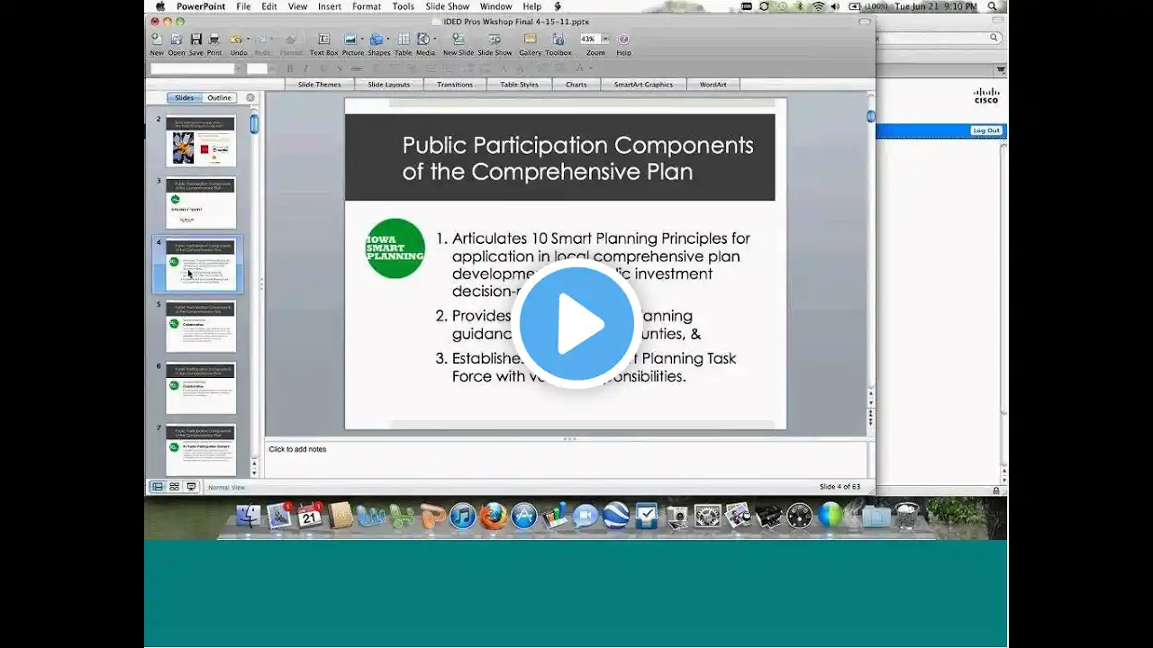Open the SmartArt Graphics gallery tab
1153x648 pixels.
click(643, 85)
